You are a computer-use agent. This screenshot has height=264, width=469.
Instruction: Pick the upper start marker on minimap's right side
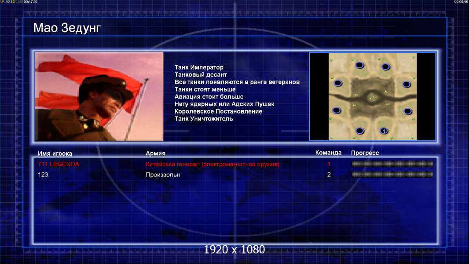click(407, 84)
